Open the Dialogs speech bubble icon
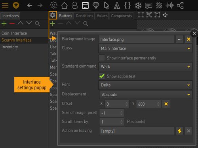 click(148, 6)
